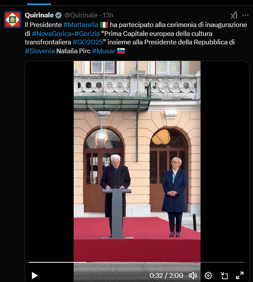The height and width of the screenshot is (282, 253).
Task: Open the #Gorizia hashtag
Action: coord(87,34)
